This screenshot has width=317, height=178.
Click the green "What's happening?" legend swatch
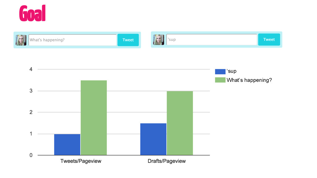click(x=220, y=80)
